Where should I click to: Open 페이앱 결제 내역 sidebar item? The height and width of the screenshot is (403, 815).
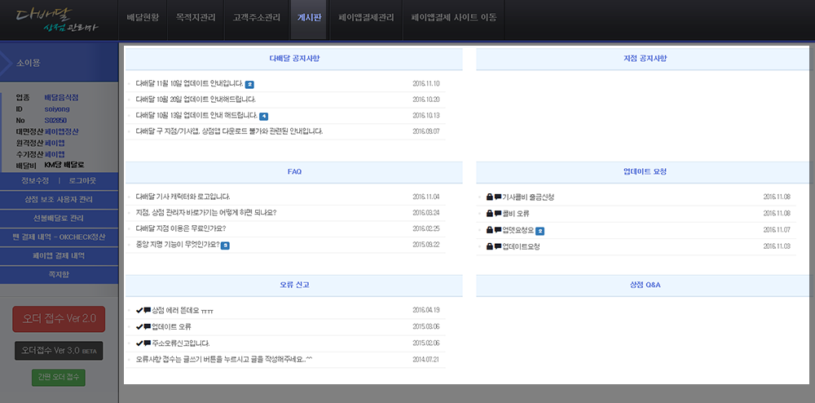tap(59, 255)
